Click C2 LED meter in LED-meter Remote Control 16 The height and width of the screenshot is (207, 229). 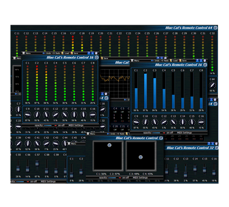tap(37, 83)
